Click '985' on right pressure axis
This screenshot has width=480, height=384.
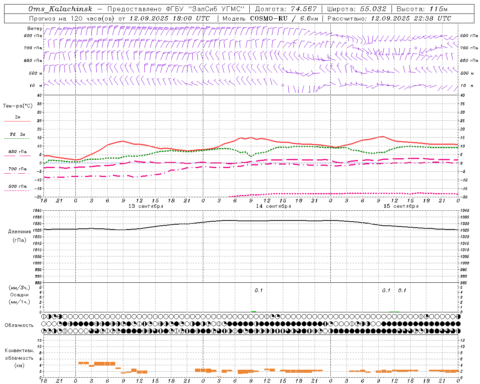click(464, 283)
